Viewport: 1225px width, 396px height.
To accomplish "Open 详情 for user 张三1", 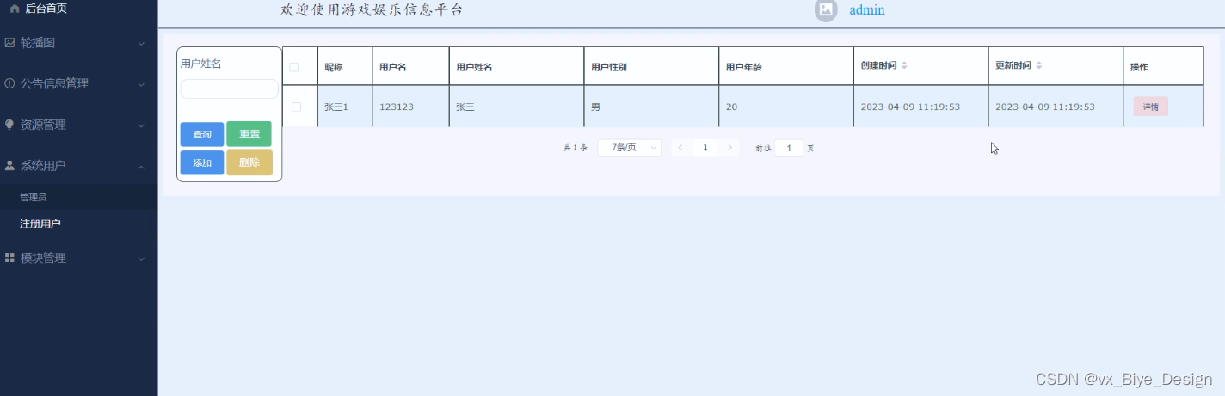I will (1150, 107).
